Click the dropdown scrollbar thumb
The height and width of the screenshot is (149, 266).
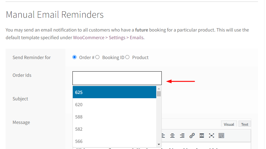click(159, 94)
